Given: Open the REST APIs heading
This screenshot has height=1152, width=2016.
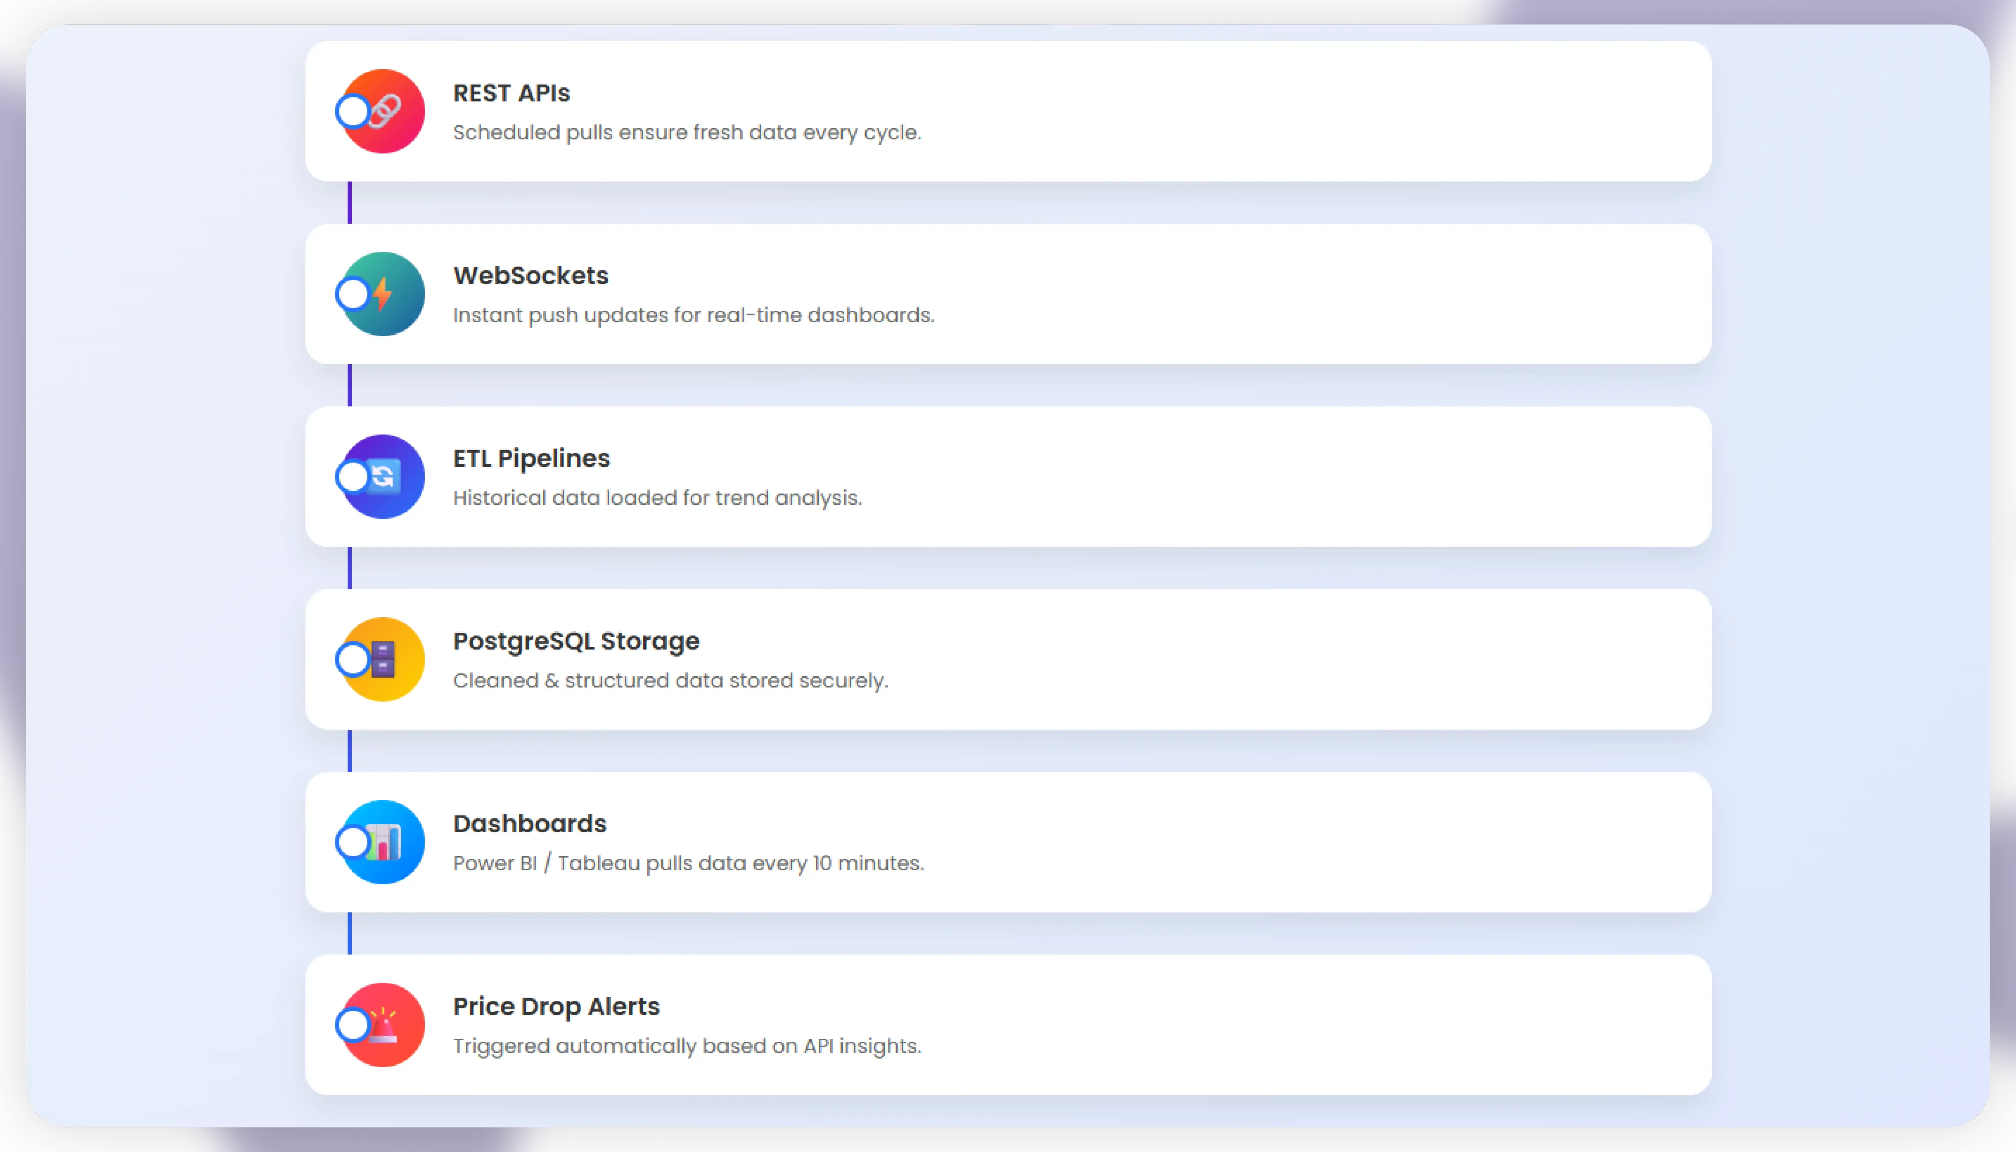Looking at the screenshot, I should (511, 93).
